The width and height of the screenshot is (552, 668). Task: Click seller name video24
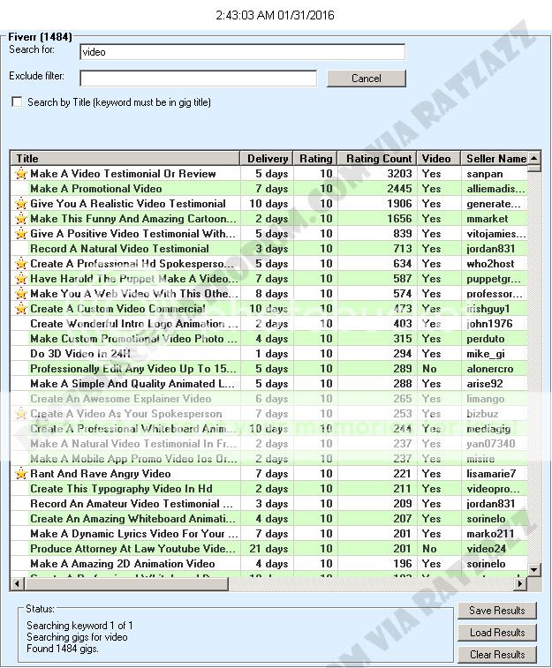coord(487,549)
